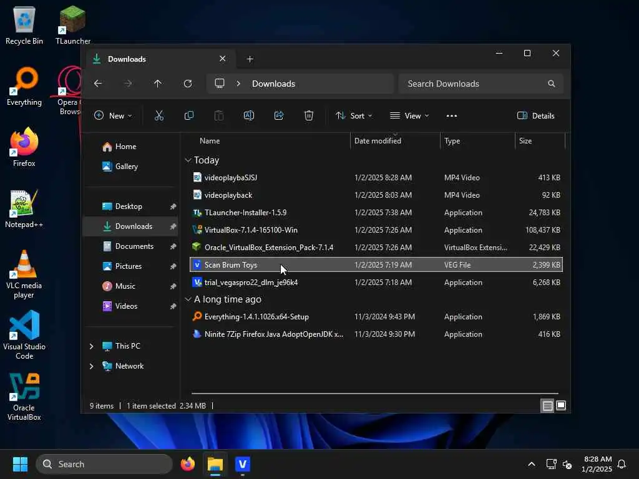Open Videos in navigation pane
Image resolution: width=639 pixels, height=479 pixels.
point(126,306)
